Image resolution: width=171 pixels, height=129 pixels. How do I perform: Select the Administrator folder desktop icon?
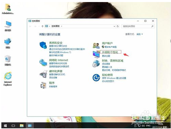pos(8,9)
